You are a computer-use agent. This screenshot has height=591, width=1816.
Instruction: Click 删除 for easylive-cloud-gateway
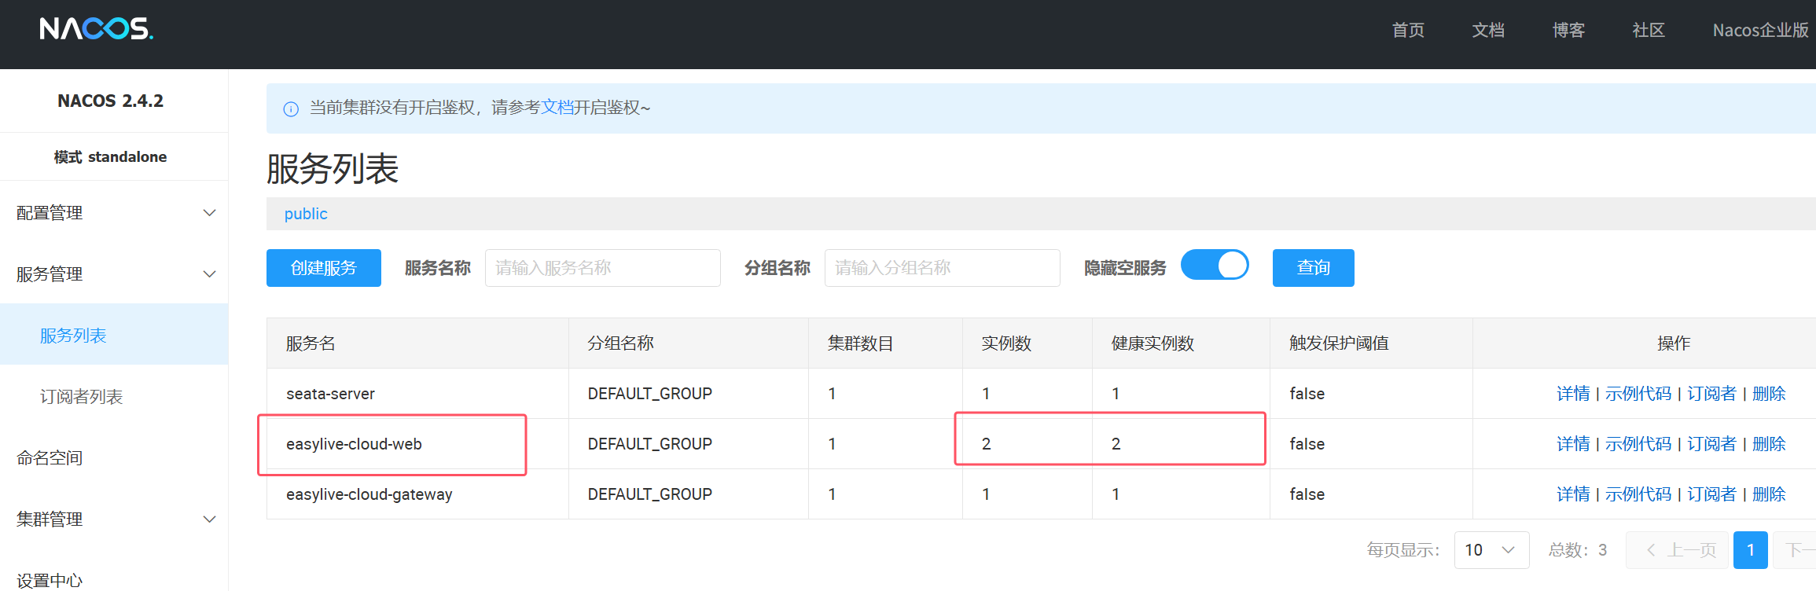(x=1769, y=494)
